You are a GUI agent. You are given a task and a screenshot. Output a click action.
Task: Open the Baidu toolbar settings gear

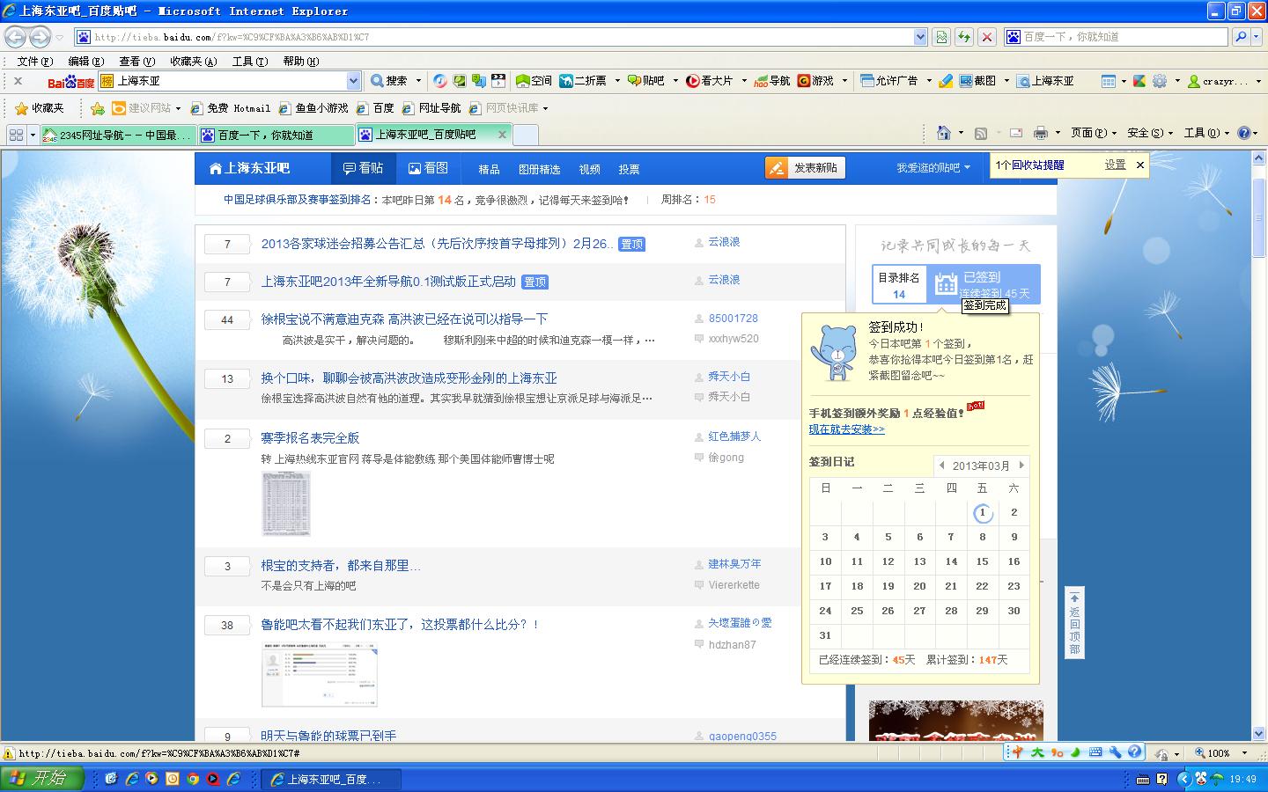click(1160, 80)
